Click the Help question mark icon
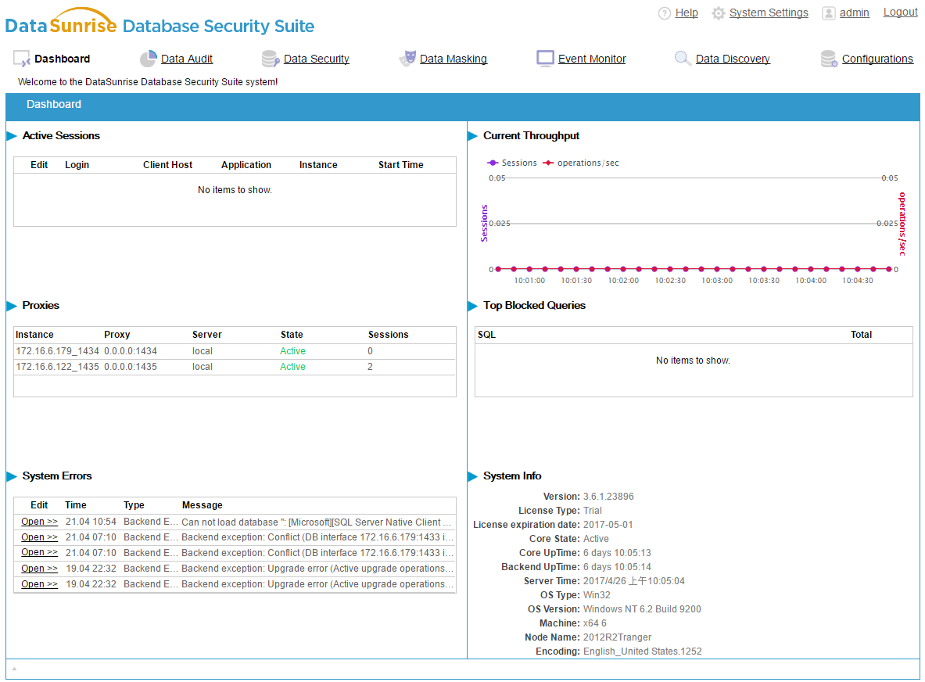 tap(665, 13)
